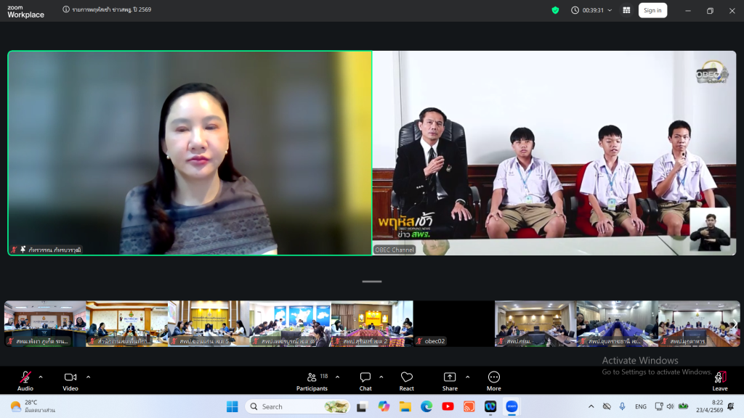Screen dimensions: 744x418
Task: Open YouTube from the Windows taskbar
Action: 448,406
